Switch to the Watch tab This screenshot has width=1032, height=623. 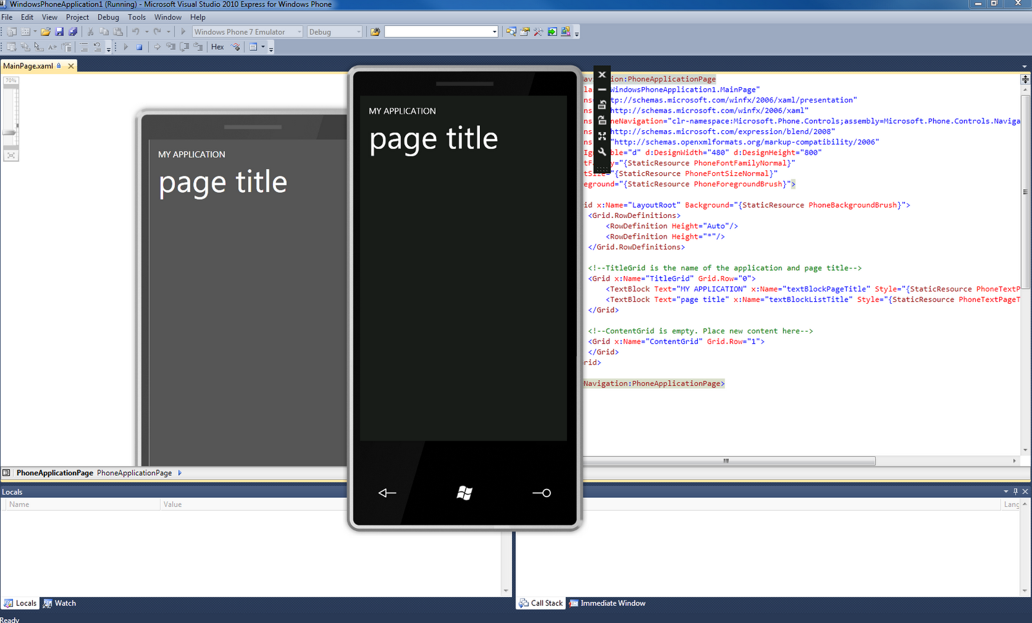pos(59,603)
